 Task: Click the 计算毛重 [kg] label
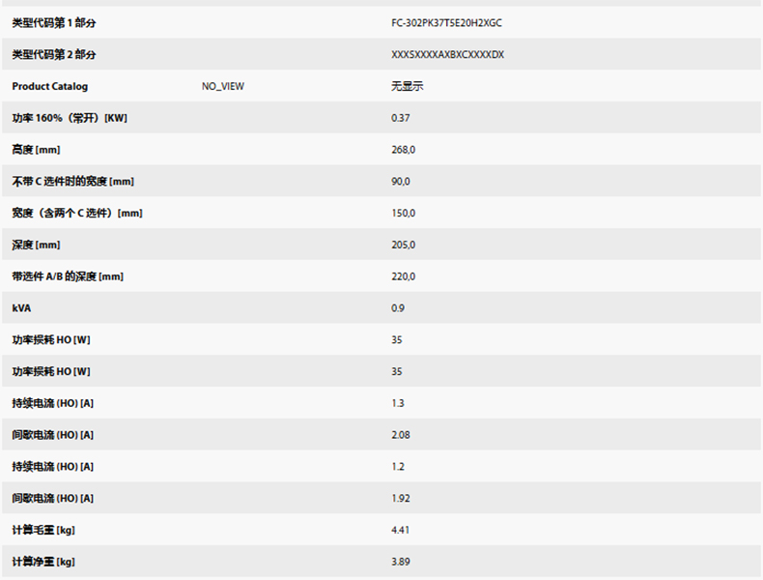coord(43,530)
